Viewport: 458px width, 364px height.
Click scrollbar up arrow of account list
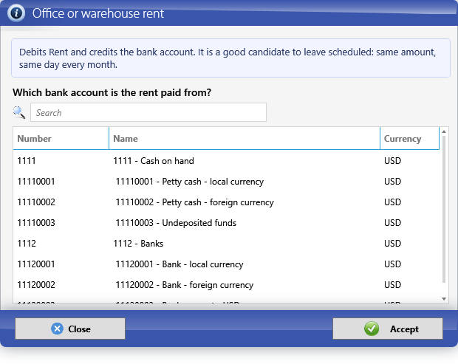[444, 131]
